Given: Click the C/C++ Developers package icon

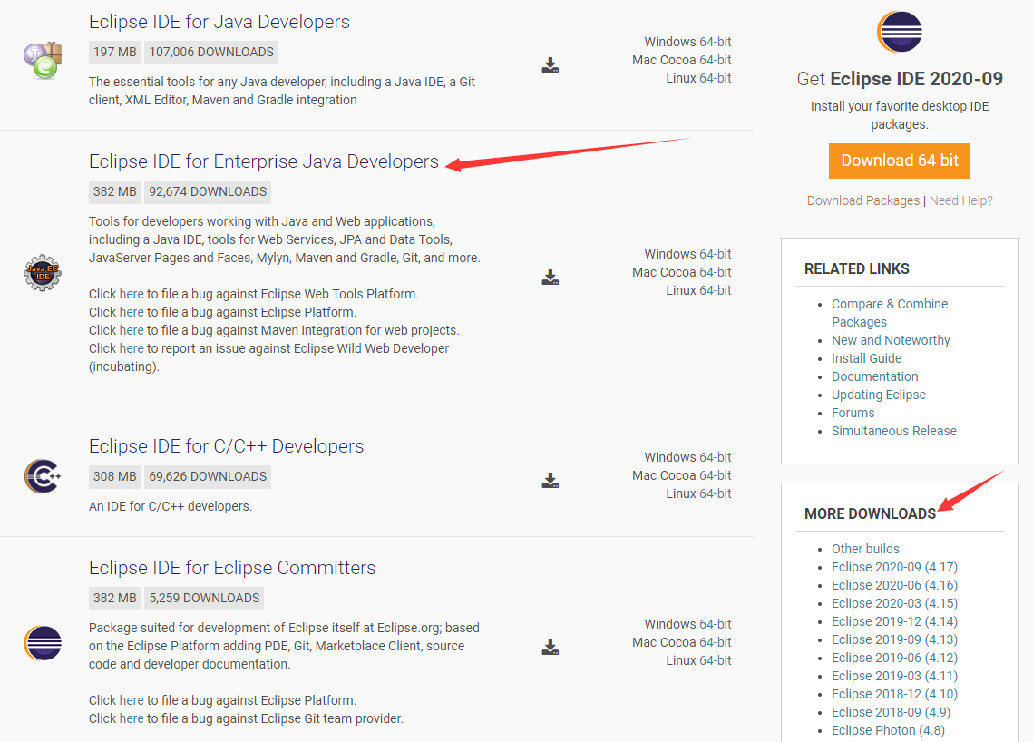Looking at the screenshot, I should pyautogui.click(x=43, y=476).
